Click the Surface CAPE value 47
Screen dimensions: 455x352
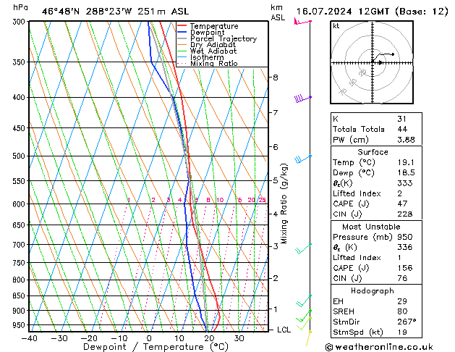point(402,204)
